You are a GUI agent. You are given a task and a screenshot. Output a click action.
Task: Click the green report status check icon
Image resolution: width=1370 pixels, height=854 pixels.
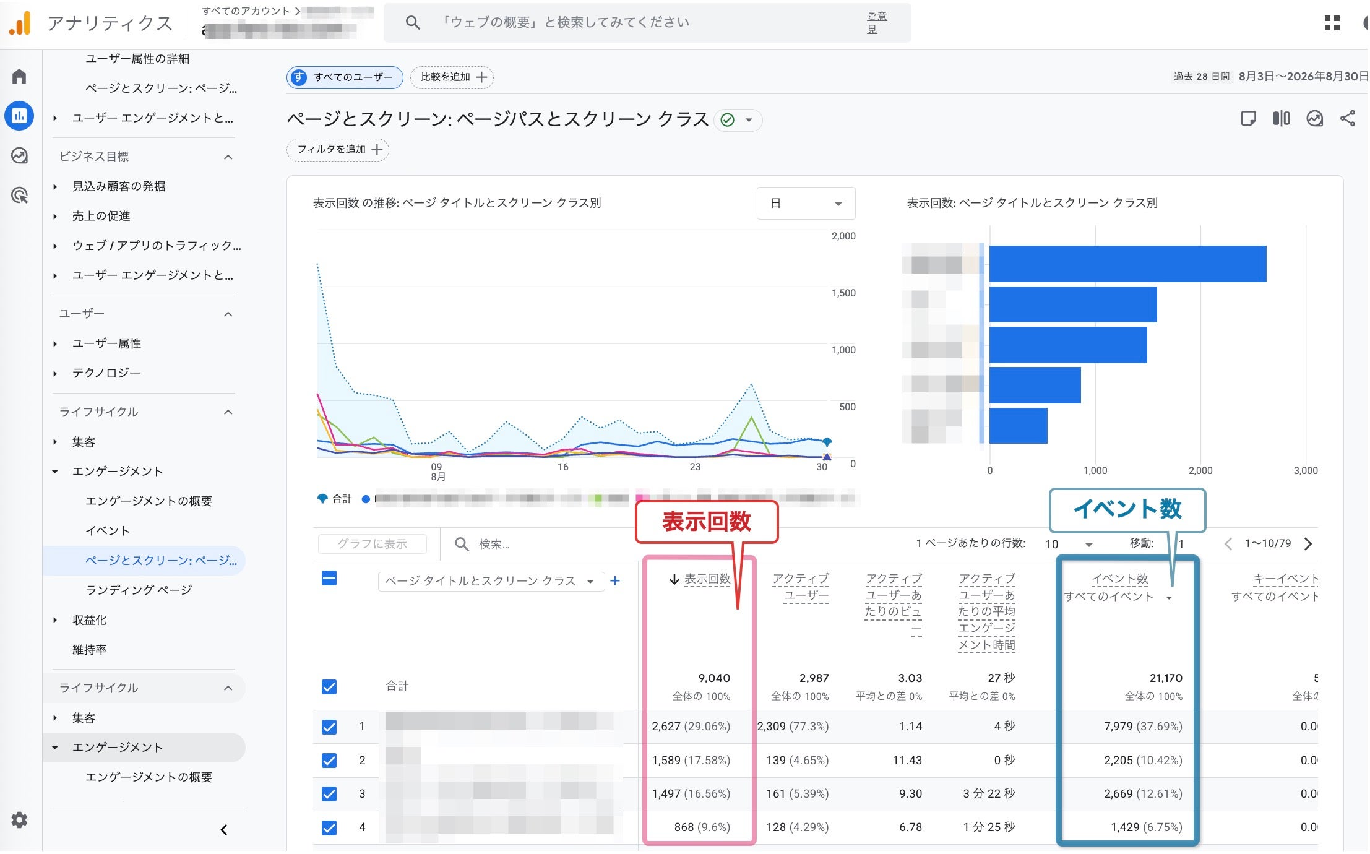728,120
